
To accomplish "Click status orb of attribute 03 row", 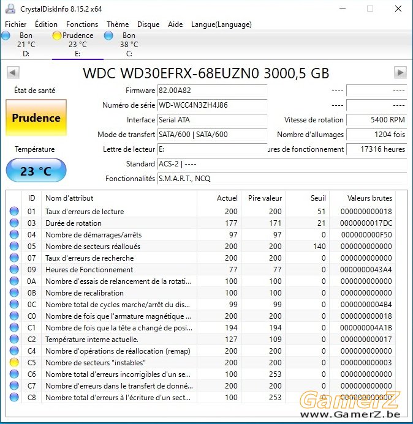I will (14, 223).
